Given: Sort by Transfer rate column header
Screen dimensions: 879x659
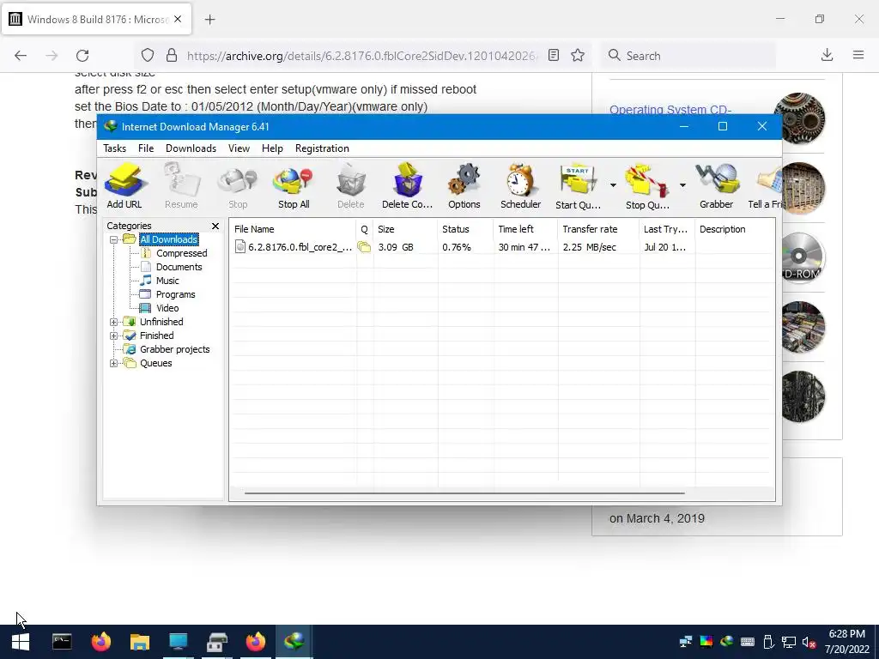Looking at the screenshot, I should click(x=598, y=229).
